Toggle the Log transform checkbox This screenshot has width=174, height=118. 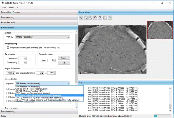(8, 89)
